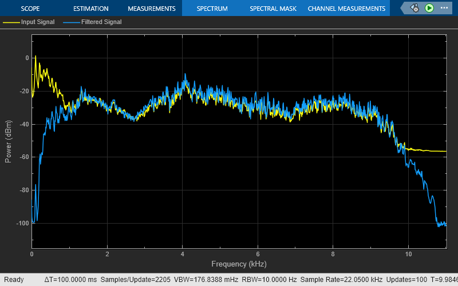Click the Ready status text
Screen dimensions: 458x286
pos(14,280)
